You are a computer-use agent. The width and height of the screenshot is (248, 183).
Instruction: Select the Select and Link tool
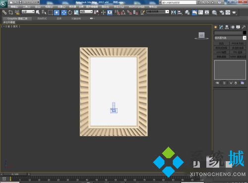point(4,12)
